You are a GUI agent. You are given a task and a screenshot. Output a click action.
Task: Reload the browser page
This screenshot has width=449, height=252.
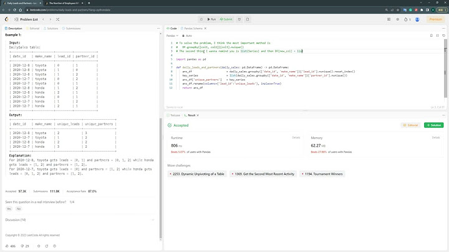click(x=14, y=10)
